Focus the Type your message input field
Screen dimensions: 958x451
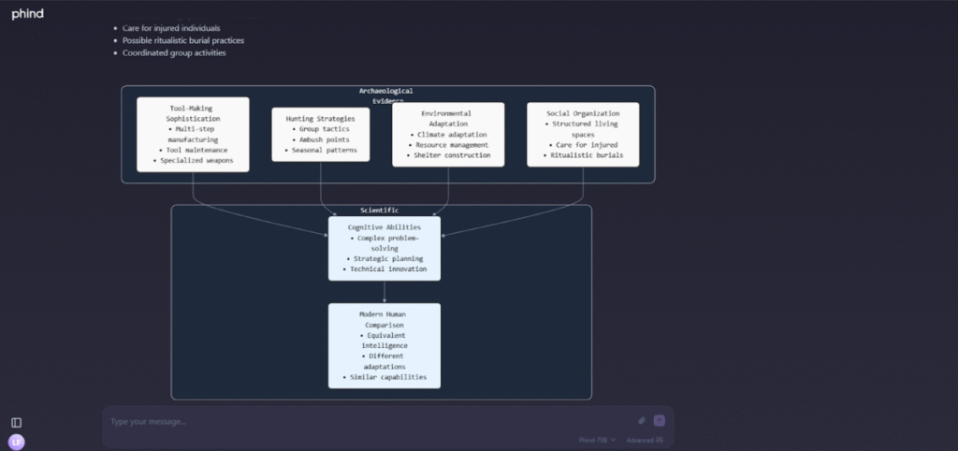pos(365,421)
